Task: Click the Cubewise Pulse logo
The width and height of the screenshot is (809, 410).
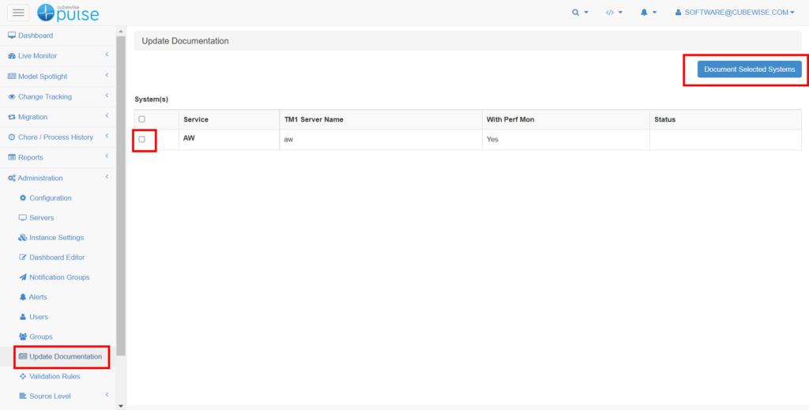Action: point(68,13)
